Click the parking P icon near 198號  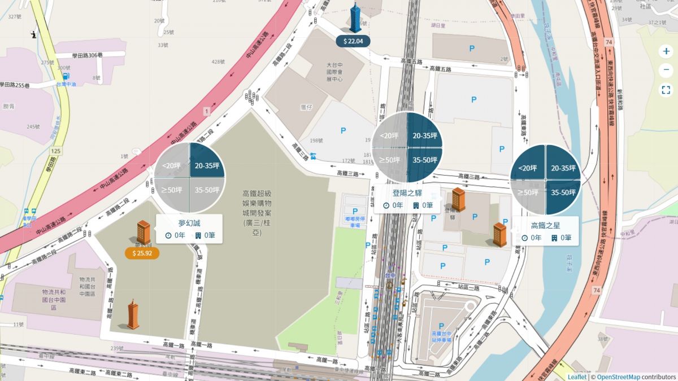click(342, 132)
